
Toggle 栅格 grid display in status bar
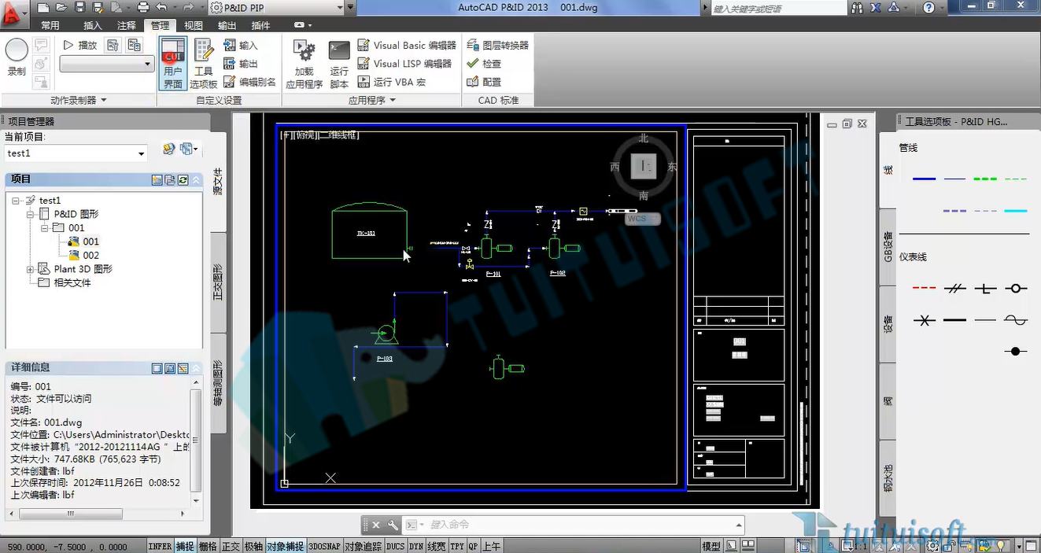click(x=208, y=546)
